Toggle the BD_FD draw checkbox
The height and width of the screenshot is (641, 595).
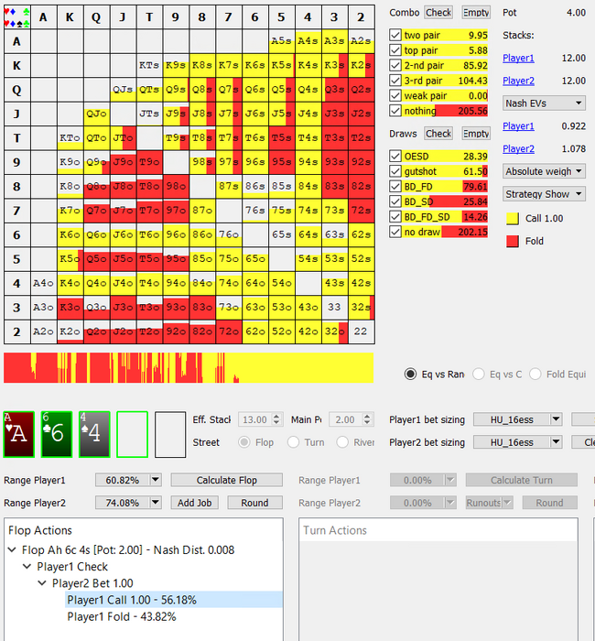(395, 187)
